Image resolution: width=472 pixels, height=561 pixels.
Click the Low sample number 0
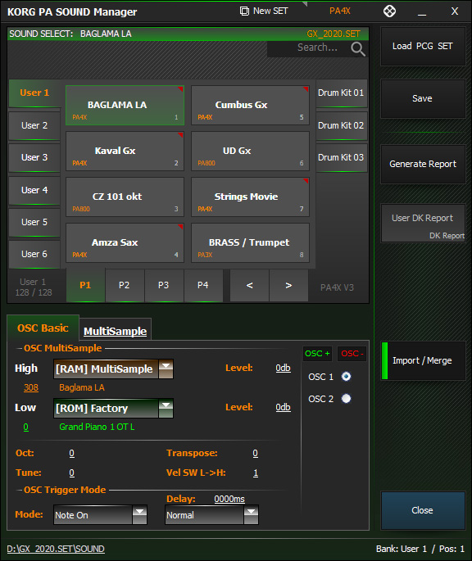(x=25, y=427)
